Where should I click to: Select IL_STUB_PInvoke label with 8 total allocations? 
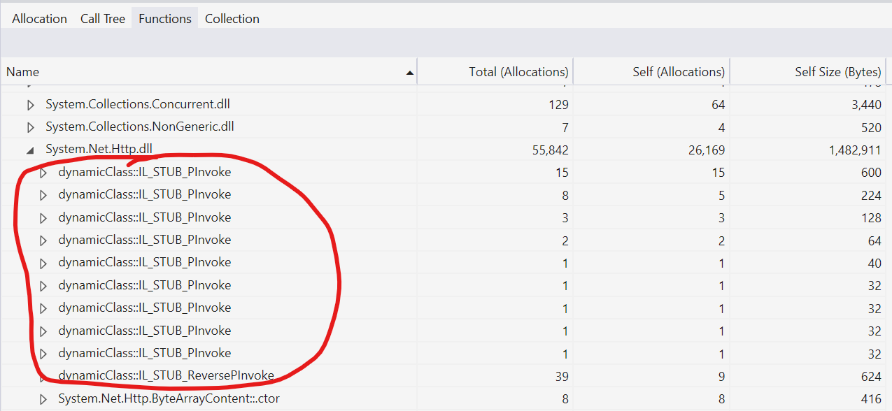tap(145, 194)
